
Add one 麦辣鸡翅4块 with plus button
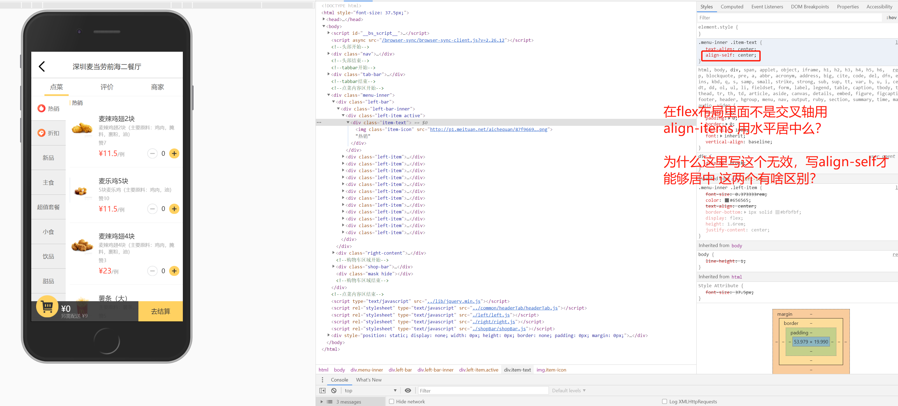pyautogui.click(x=174, y=271)
